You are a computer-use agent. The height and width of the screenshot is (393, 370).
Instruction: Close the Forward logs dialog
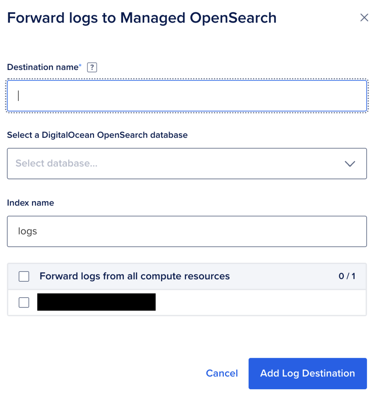[364, 18]
